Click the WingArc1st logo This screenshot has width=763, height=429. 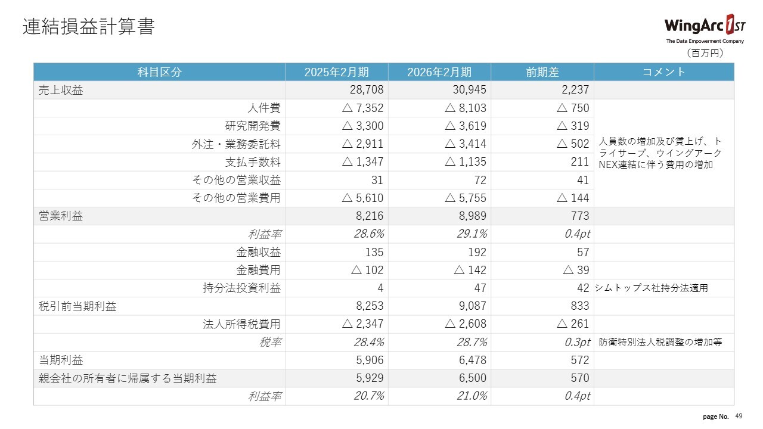coord(704,27)
